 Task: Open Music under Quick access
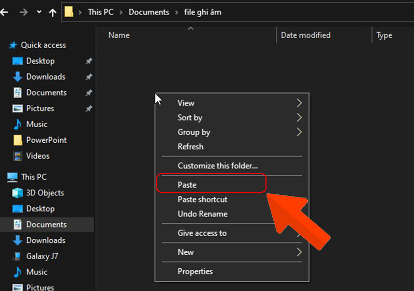point(37,124)
